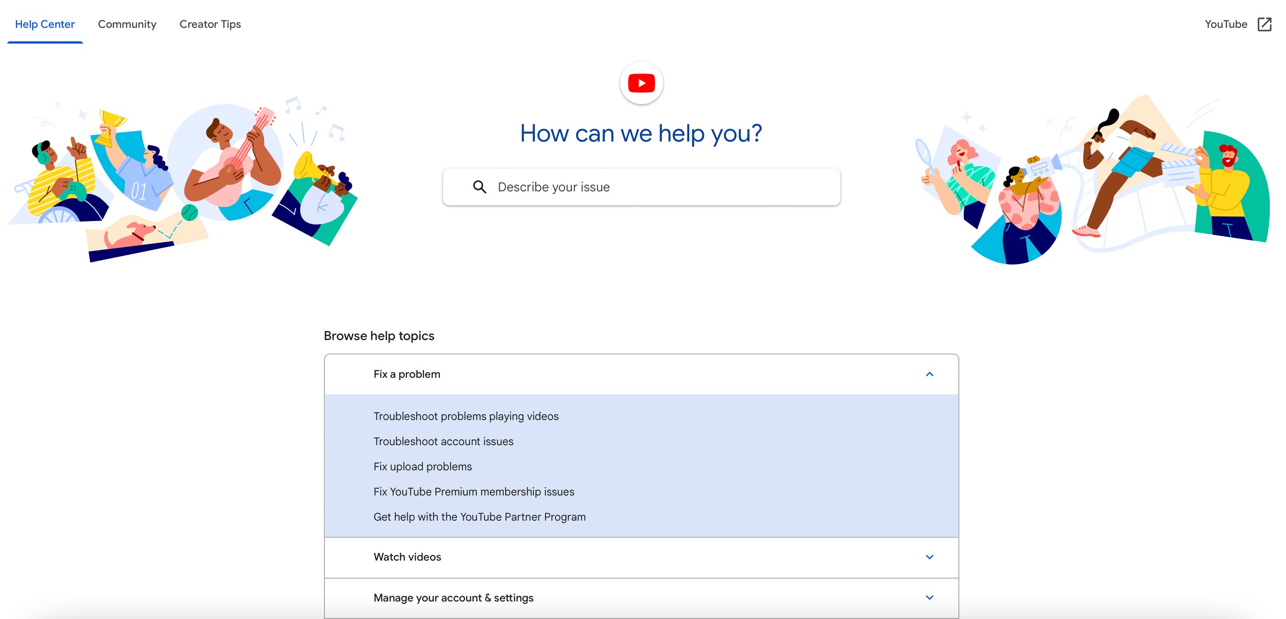Screen dimensions: 1286x619
Task: Expand Manage your account & settings chevron
Action: pos(929,598)
